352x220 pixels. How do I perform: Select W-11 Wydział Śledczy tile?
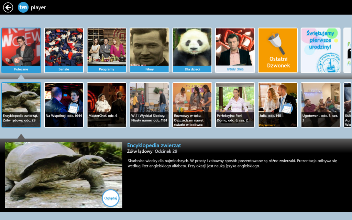pyautogui.click(x=150, y=105)
